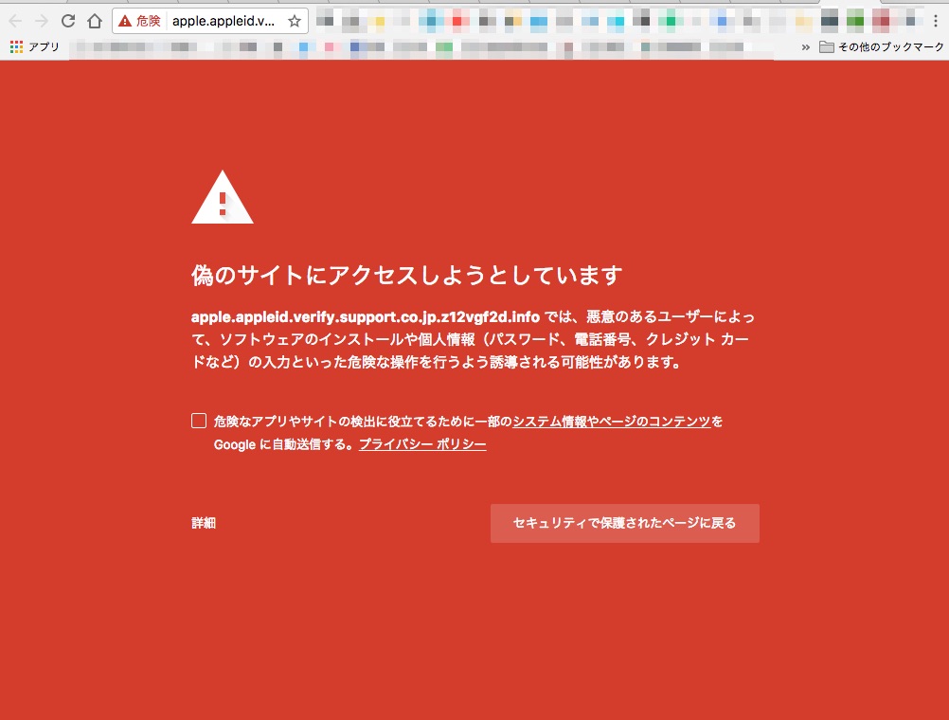Reload the page with refresh icon
This screenshot has width=949, height=720.
tap(68, 21)
